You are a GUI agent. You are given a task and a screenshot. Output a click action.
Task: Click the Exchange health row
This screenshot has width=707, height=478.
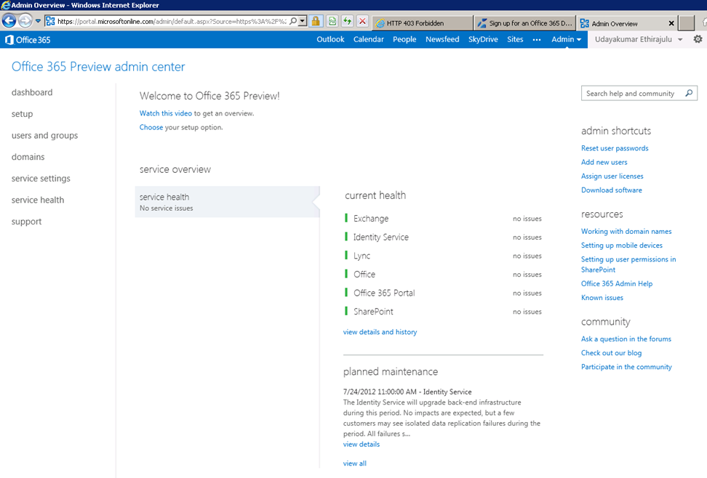pyautogui.click(x=443, y=219)
